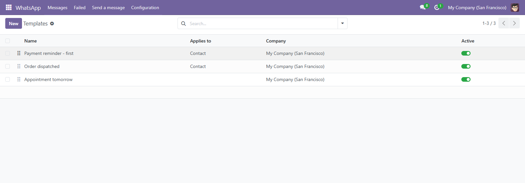Open company switcher My Company (San Francisco)
525x183 pixels.
click(477, 8)
